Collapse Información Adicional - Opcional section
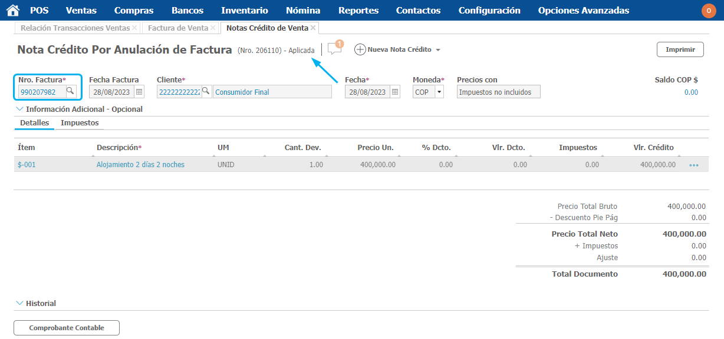The height and width of the screenshot is (339, 724). pyautogui.click(x=19, y=109)
